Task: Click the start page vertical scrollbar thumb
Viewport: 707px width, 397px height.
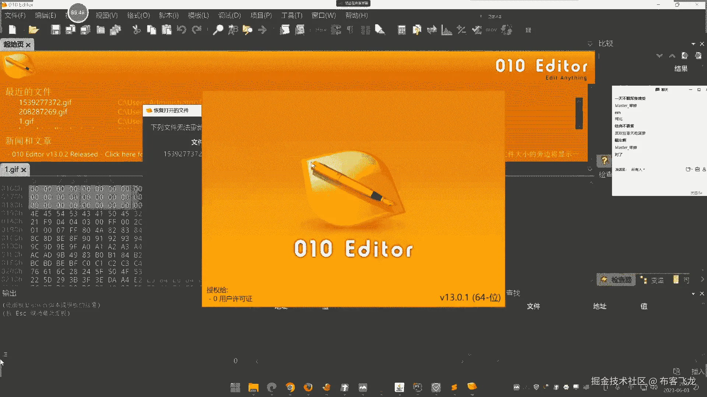Action: tap(579, 113)
